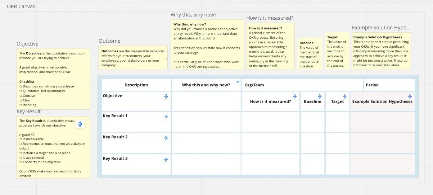433x195 pixels.
Task: Click 'Is measurable' checklist item
Action: (32, 139)
